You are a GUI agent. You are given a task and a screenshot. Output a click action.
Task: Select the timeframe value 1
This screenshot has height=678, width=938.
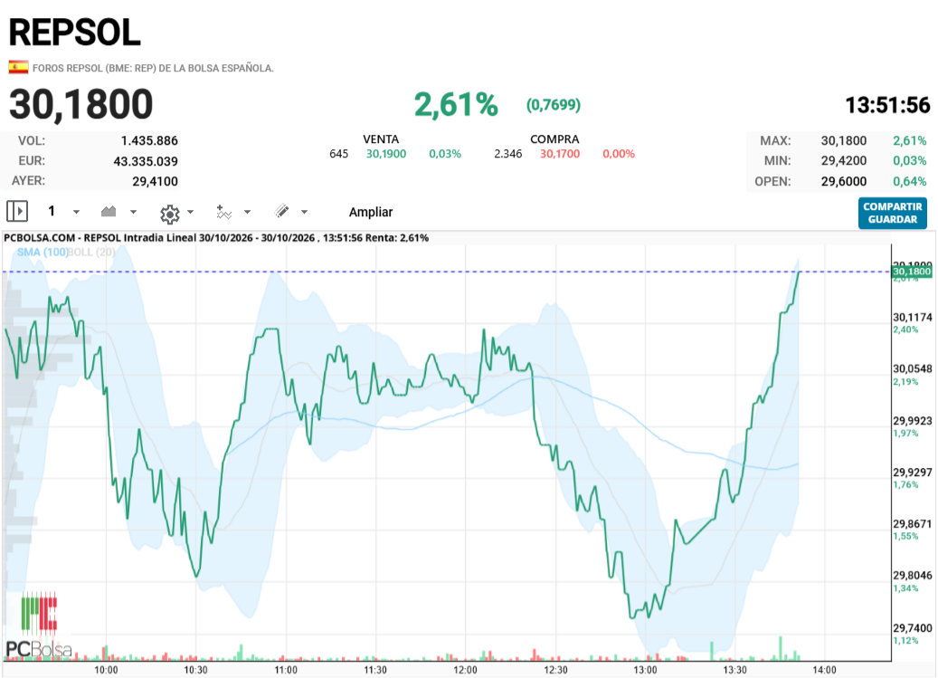pos(52,211)
